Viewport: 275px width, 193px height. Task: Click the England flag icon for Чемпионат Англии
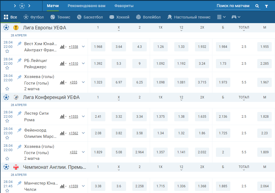coord(16,167)
